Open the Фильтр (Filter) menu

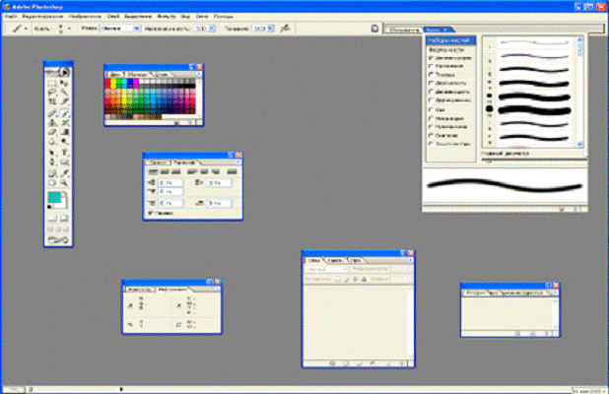point(167,17)
